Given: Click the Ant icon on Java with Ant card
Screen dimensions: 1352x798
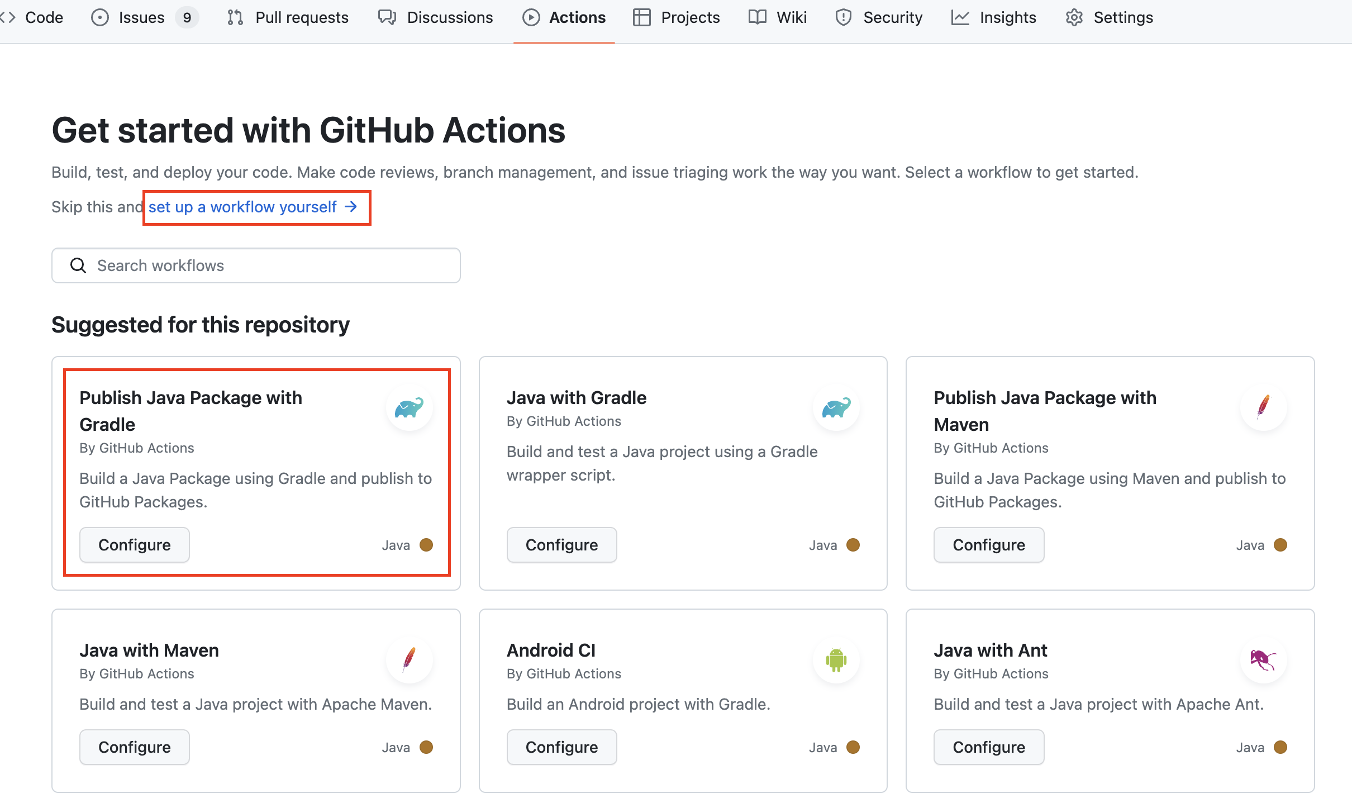Looking at the screenshot, I should [x=1263, y=660].
